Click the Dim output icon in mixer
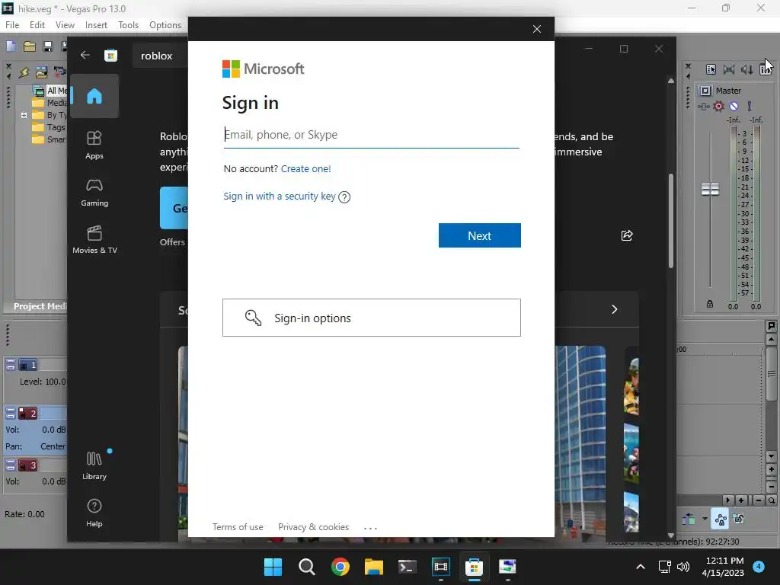 [746, 69]
